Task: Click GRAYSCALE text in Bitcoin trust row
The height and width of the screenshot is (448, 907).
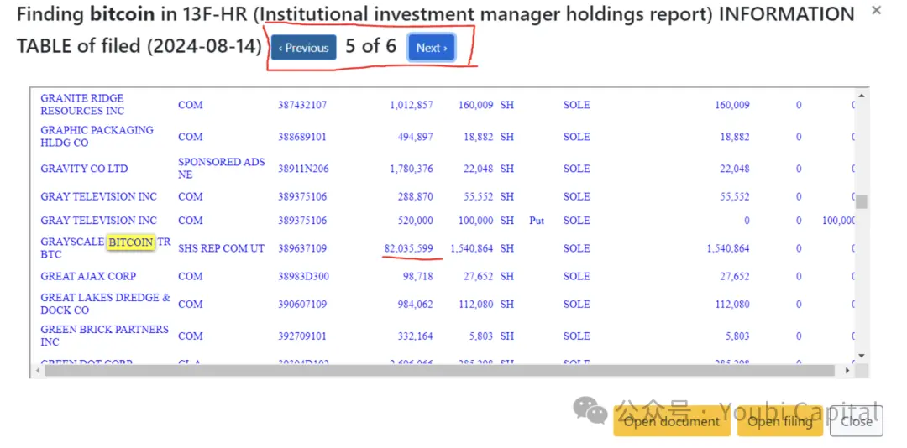Action: click(72, 242)
